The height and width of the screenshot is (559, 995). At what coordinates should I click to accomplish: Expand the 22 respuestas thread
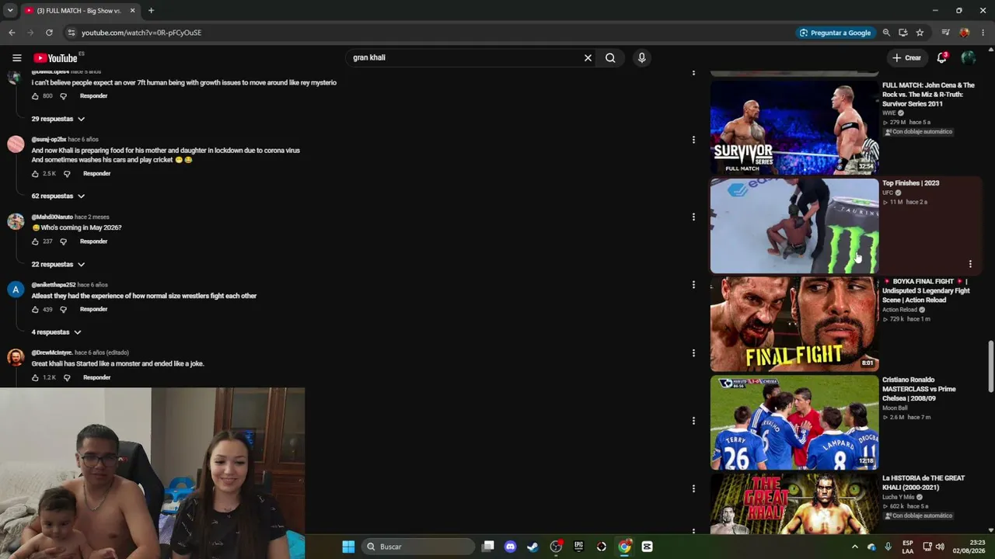coord(58,265)
